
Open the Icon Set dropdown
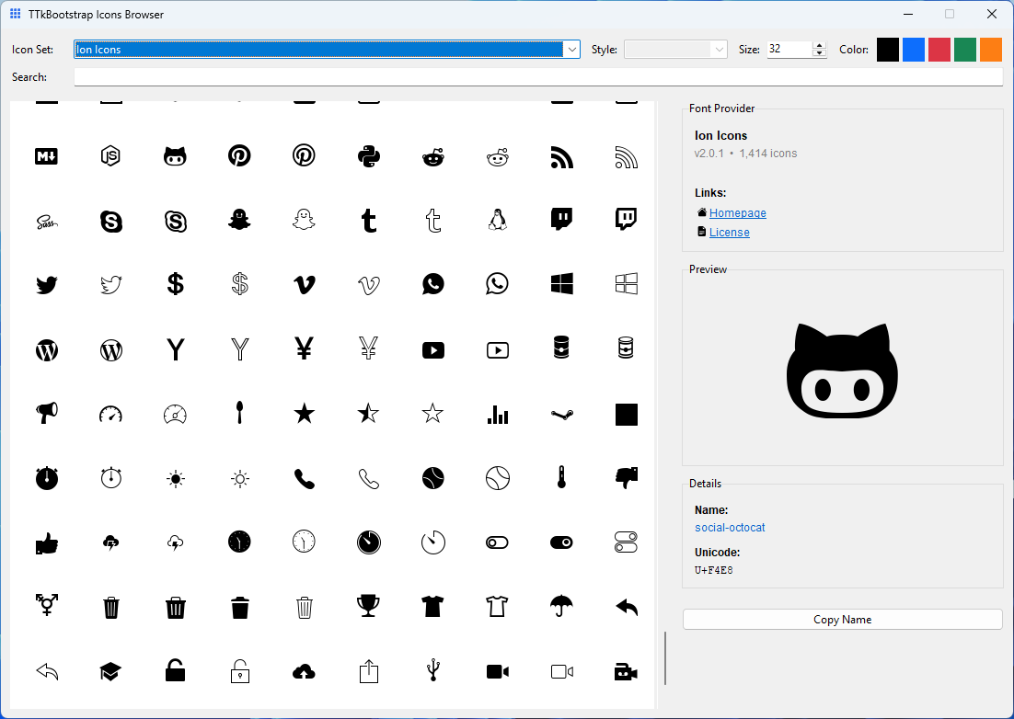(571, 49)
